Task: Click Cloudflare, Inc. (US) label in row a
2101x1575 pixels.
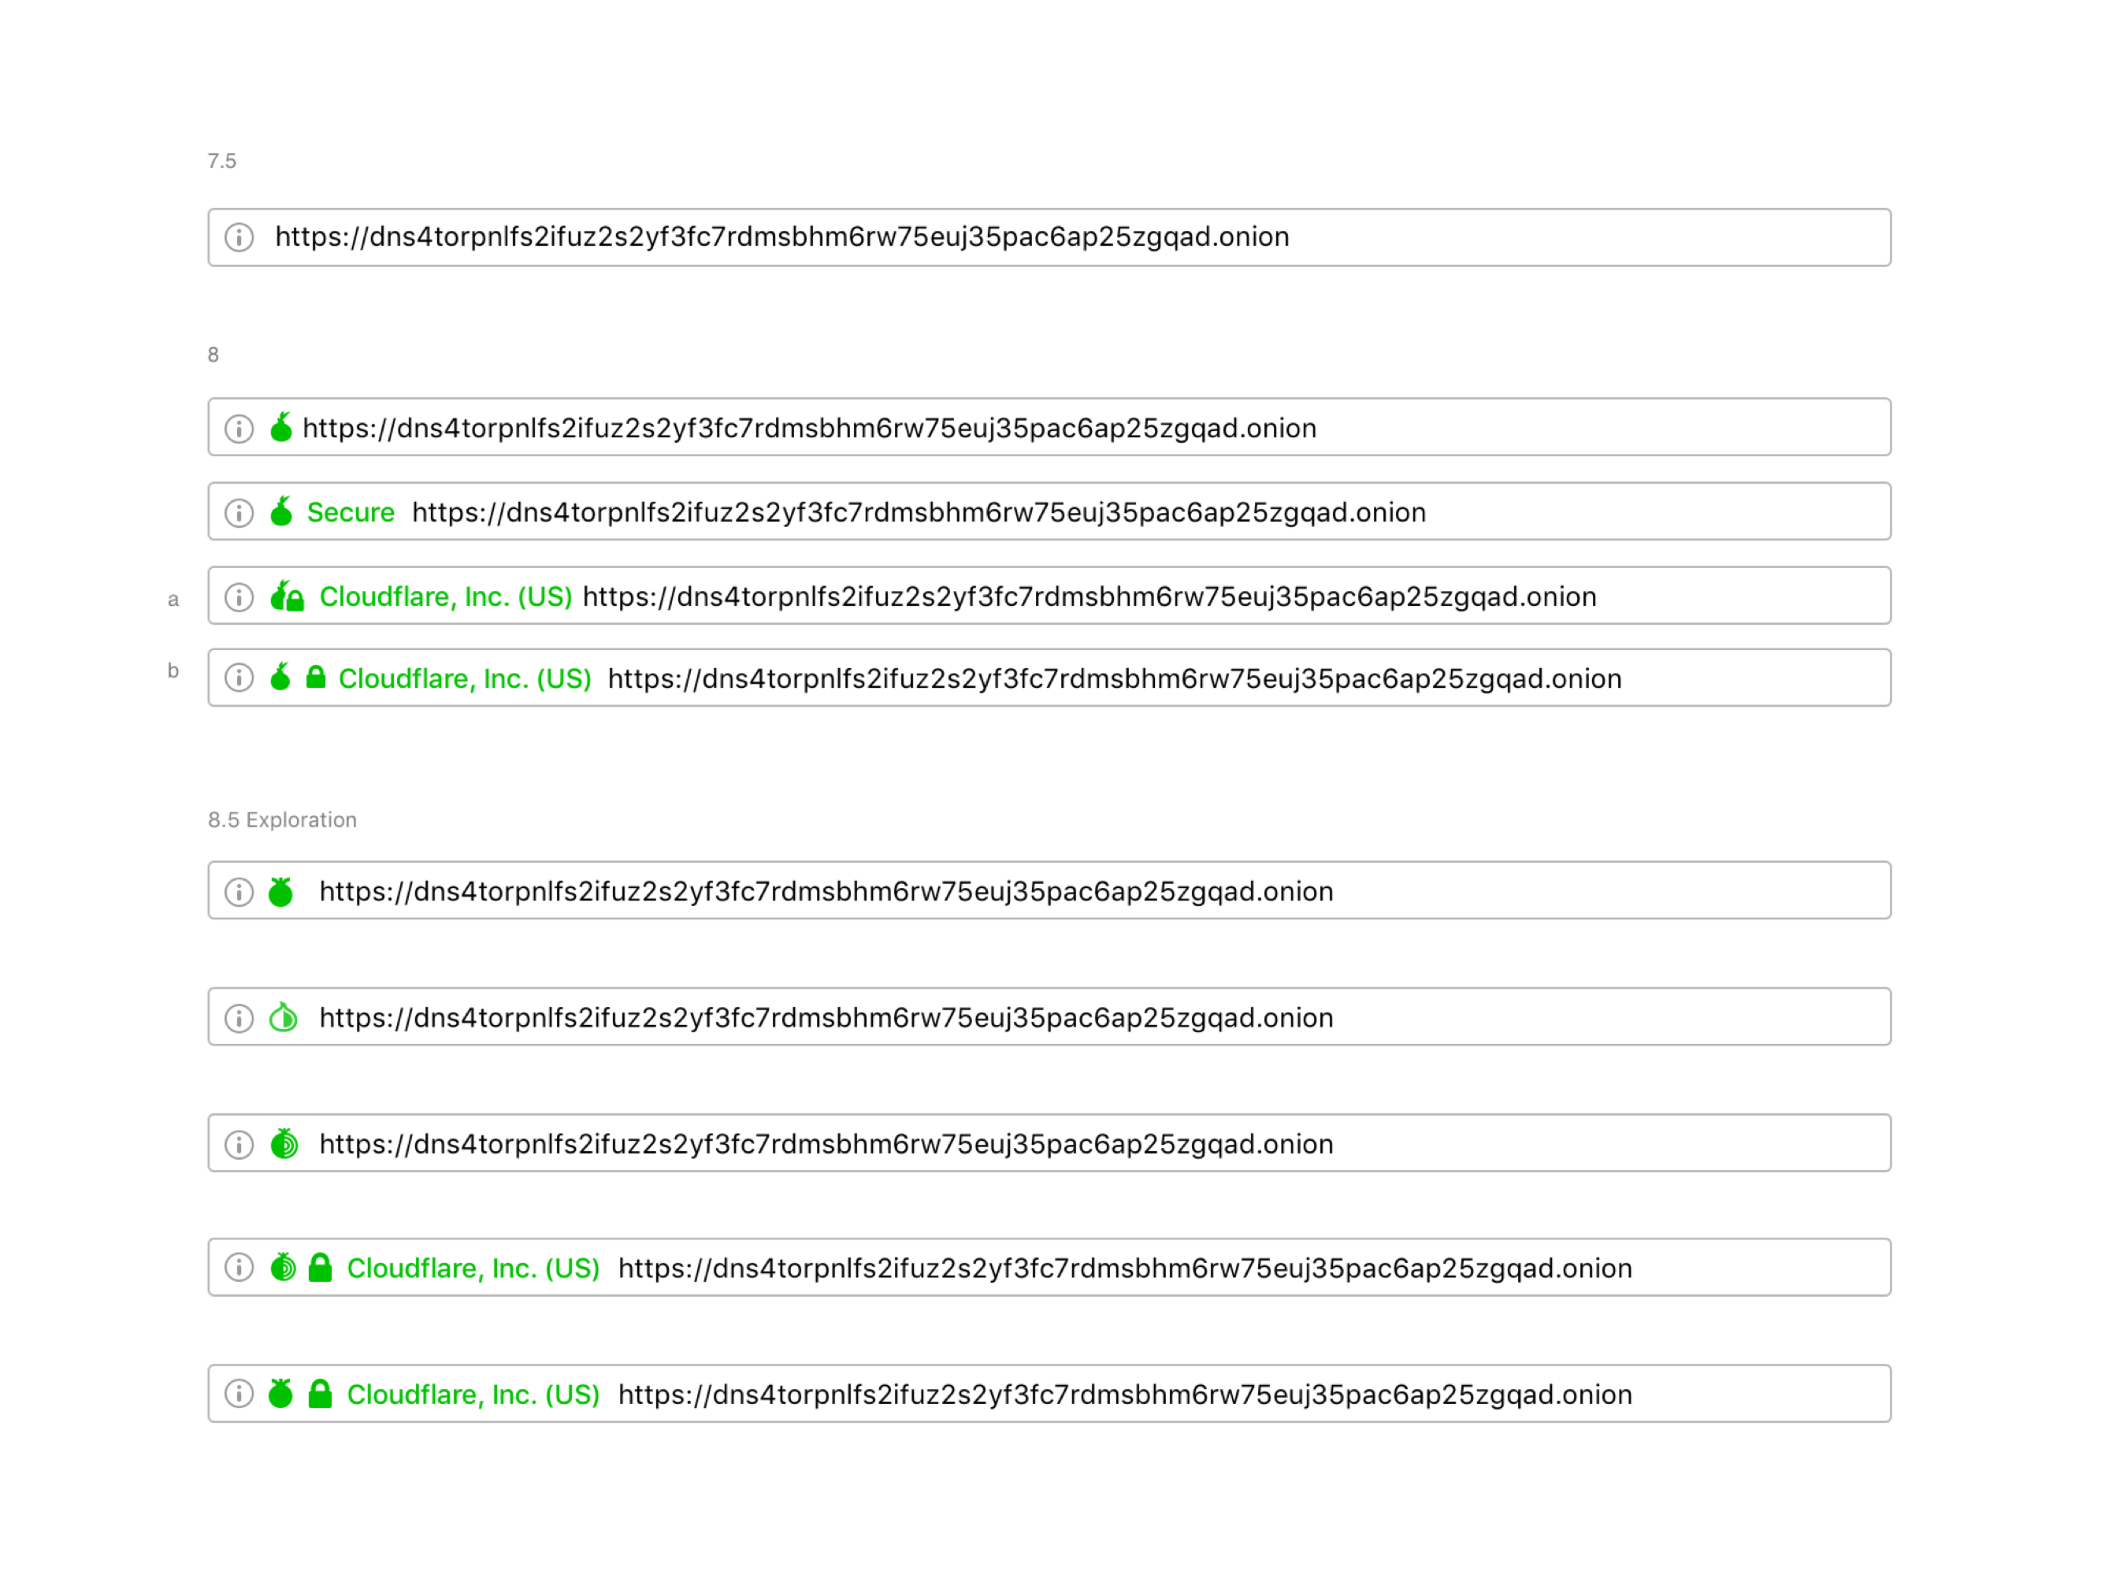Action: [x=445, y=596]
